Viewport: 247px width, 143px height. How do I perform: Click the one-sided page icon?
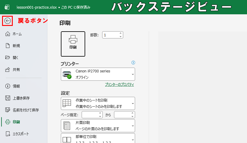point(67,126)
